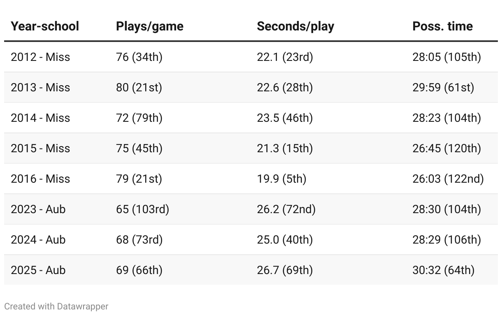Click the 2015 - Miss row label
This screenshot has width=502, height=316.
pyautogui.click(x=40, y=149)
